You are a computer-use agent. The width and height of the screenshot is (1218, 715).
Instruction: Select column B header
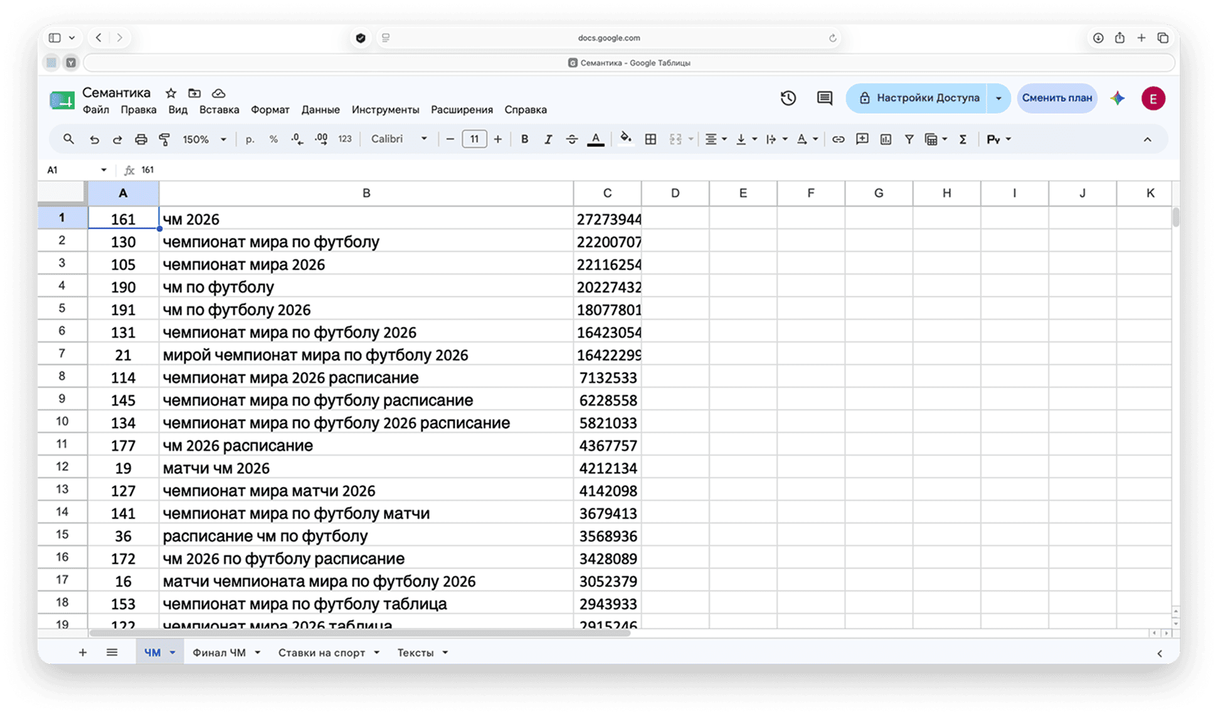(x=366, y=193)
